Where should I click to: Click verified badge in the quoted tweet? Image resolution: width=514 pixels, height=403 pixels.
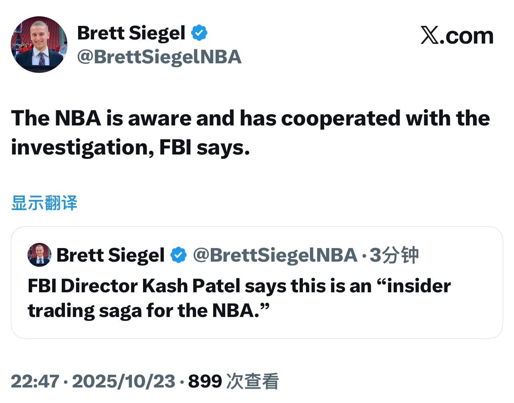pyautogui.click(x=179, y=255)
